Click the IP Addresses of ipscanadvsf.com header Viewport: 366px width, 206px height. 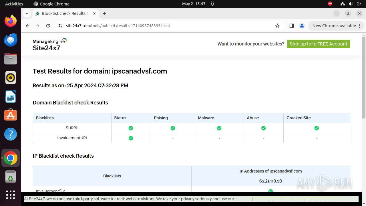[x=270, y=171]
